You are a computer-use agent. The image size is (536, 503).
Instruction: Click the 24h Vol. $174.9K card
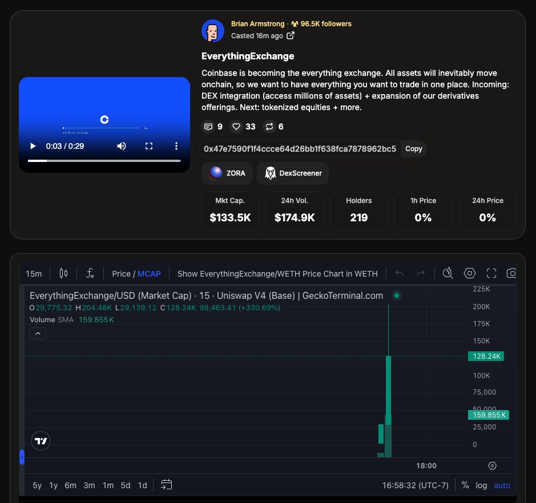coord(295,210)
